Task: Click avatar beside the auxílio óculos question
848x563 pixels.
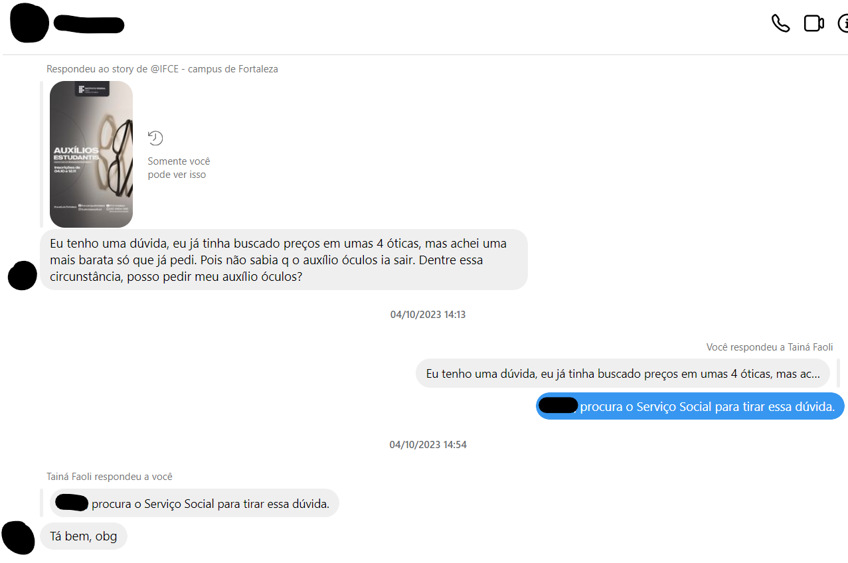Action: coord(22,276)
